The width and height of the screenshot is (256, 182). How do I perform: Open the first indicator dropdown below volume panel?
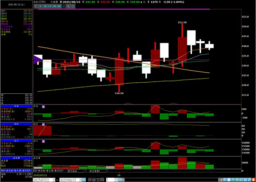[85, 171]
